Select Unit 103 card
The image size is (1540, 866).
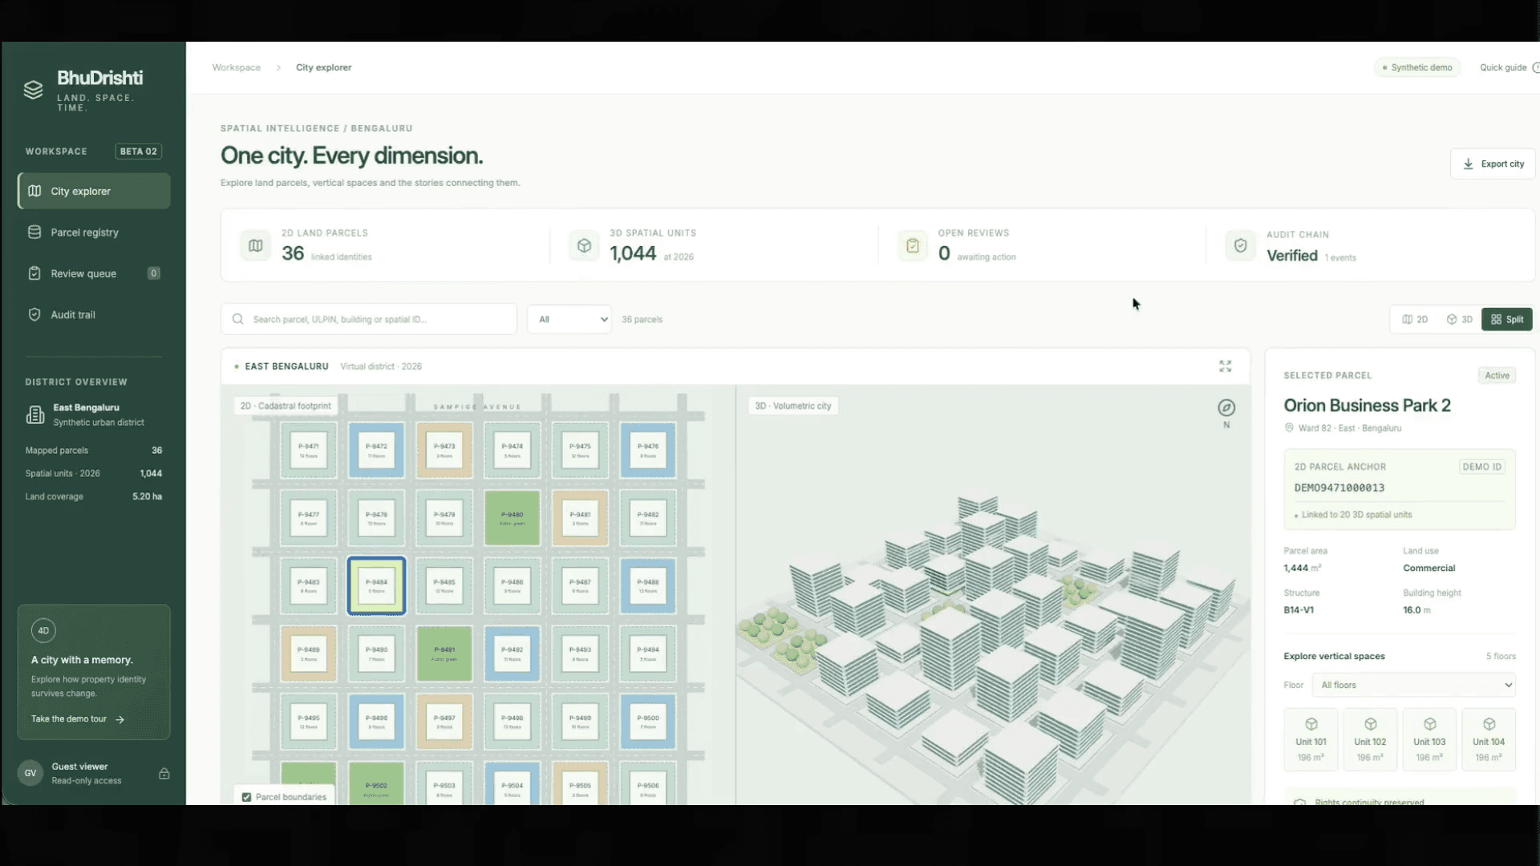click(x=1429, y=739)
